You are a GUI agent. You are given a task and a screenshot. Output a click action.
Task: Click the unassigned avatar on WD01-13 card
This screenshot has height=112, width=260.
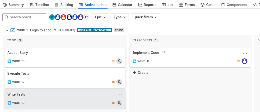tap(119, 61)
